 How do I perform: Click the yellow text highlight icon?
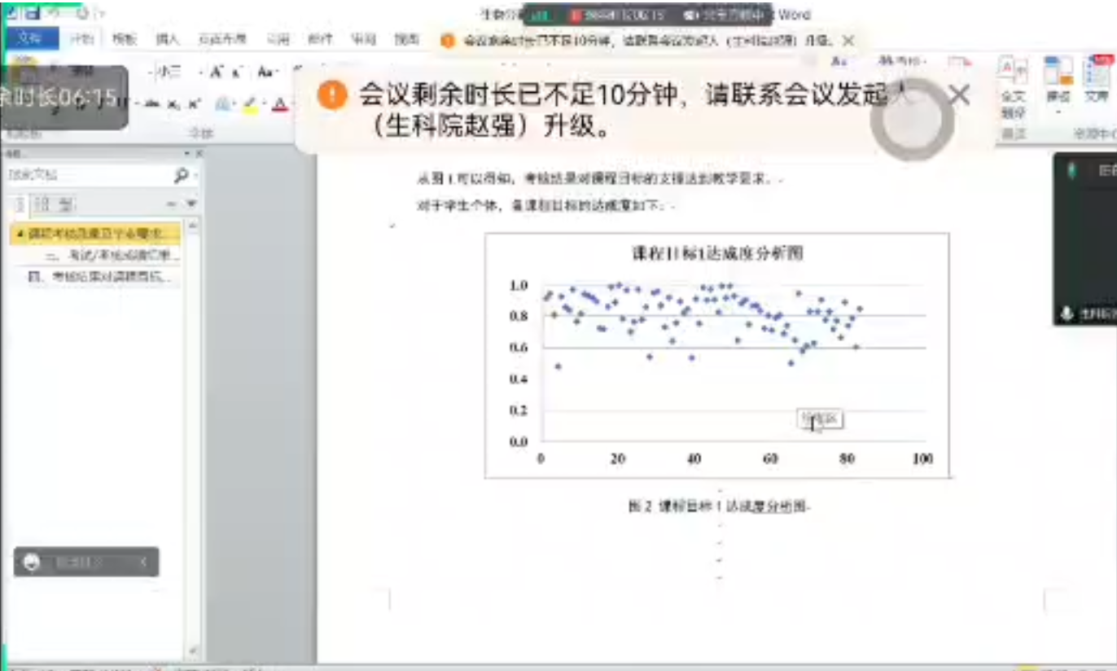click(x=250, y=103)
